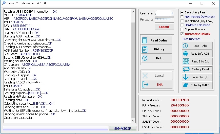This screenshot has height=134, width=220.
Task: Enable New Method (Any Knox) checkbox
Action: click(182, 17)
